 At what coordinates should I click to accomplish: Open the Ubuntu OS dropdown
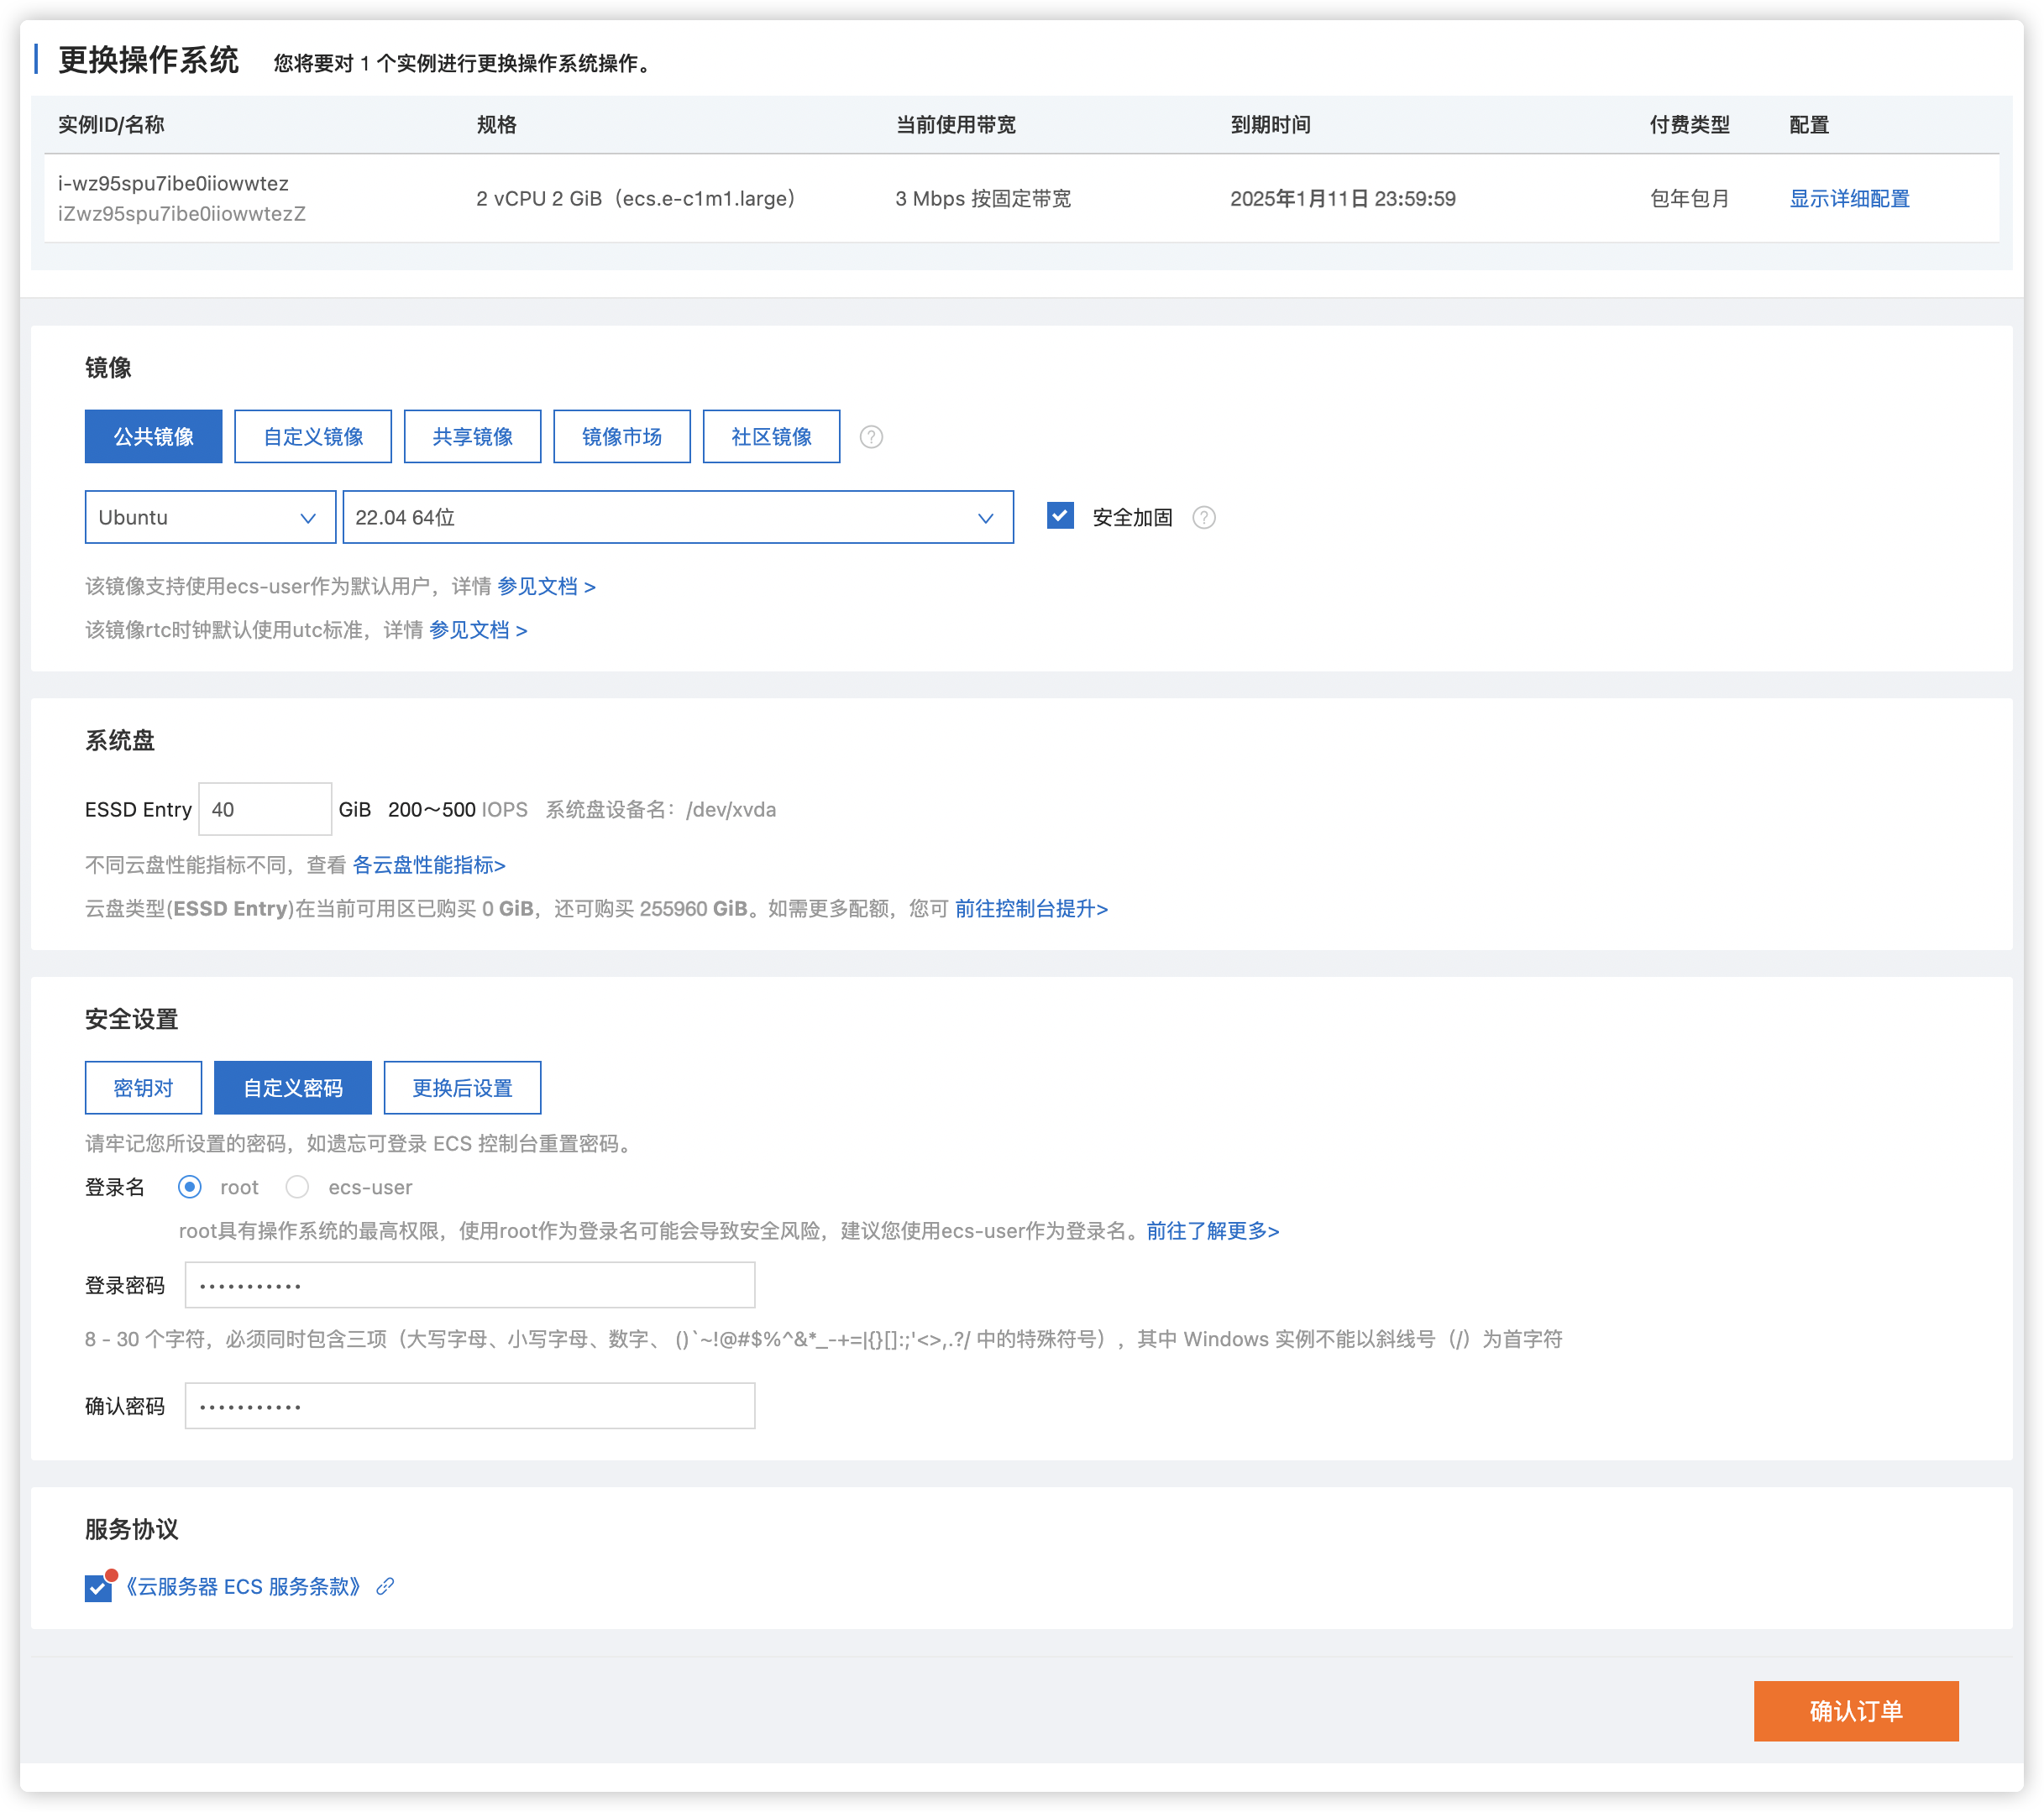pyautogui.click(x=210, y=518)
